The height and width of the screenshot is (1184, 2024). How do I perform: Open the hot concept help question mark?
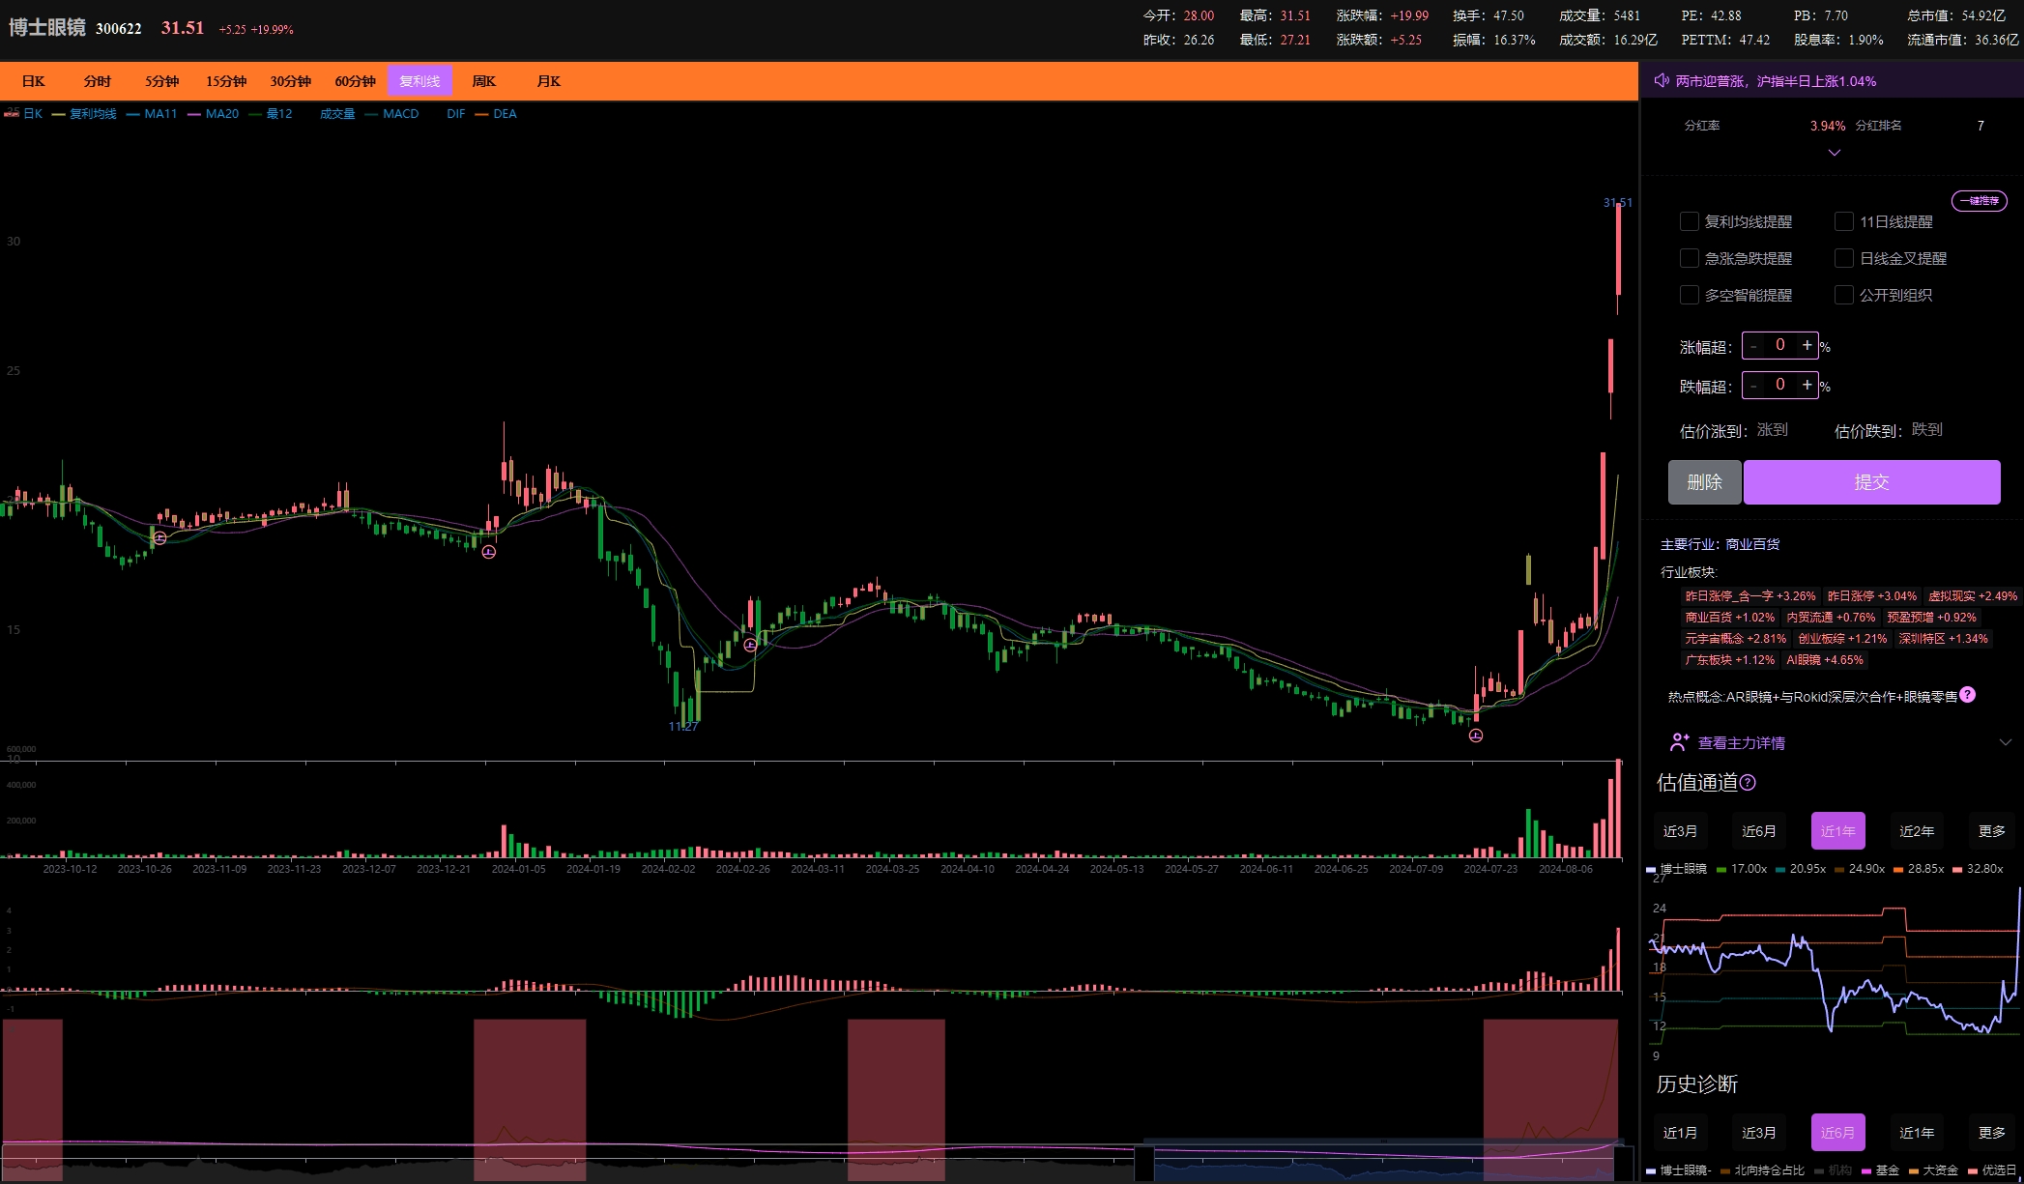[1967, 695]
